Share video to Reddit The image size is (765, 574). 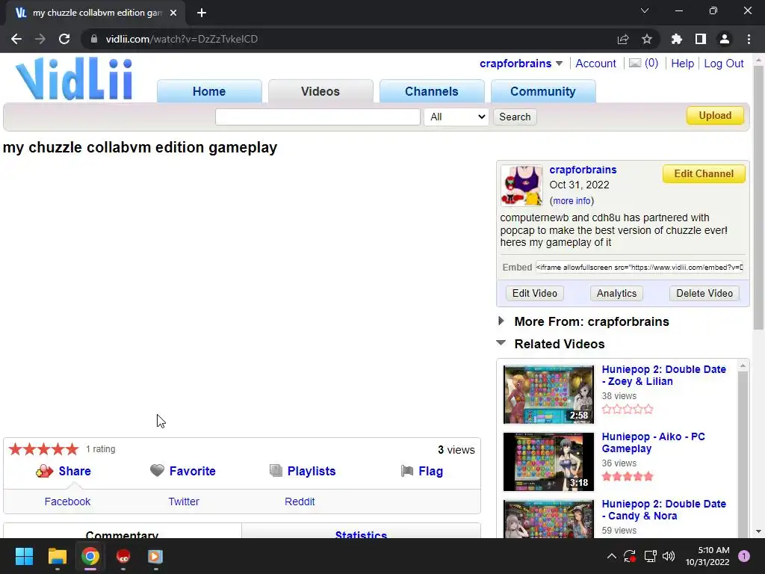pyautogui.click(x=300, y=502)
